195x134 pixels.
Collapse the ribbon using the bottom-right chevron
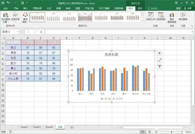(192, 26)
